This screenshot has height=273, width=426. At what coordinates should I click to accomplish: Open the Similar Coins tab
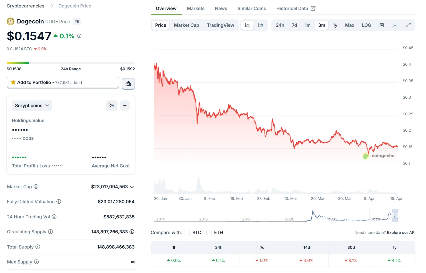tap(252, 8)
